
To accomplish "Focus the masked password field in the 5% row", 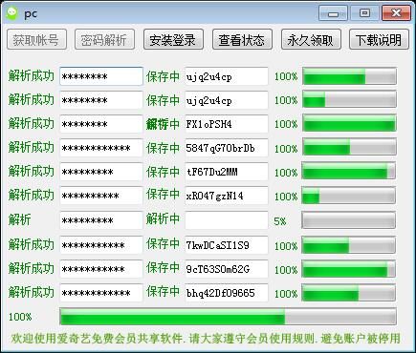I will pyautogui.click(x=101, y=220).
